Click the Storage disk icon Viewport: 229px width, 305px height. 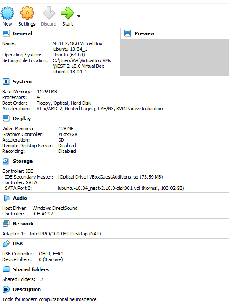click(x=6, y=161)
